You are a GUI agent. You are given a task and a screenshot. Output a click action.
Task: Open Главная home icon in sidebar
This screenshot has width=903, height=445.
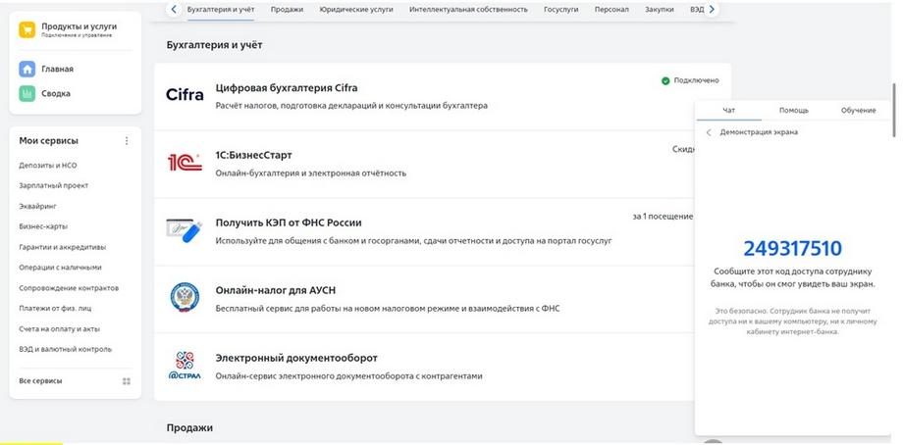click(27, 69)
